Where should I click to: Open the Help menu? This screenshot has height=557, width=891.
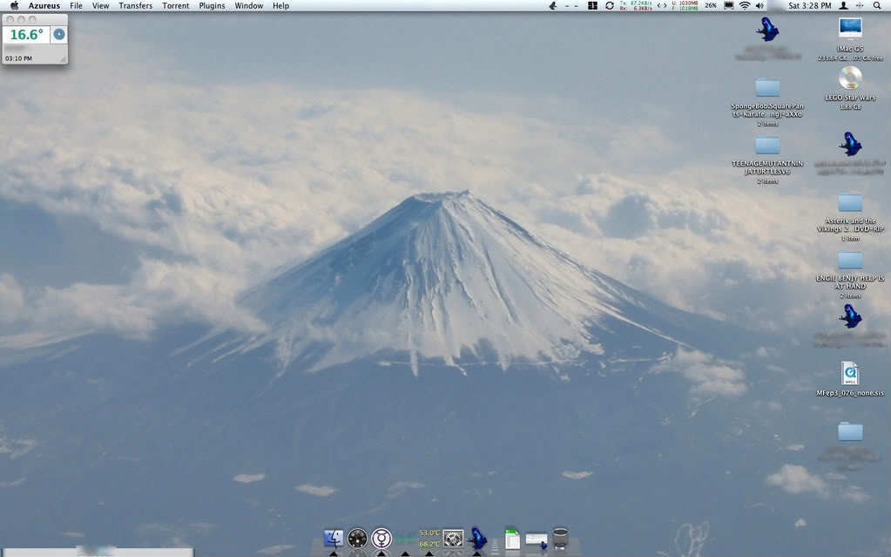click(x=280, y=6)
